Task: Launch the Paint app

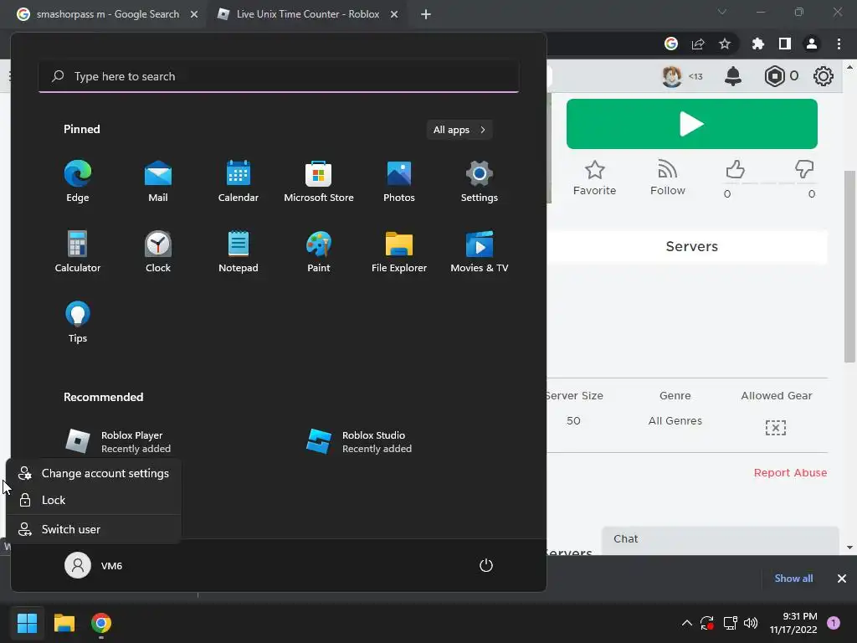Action: (x=319, y=251)
